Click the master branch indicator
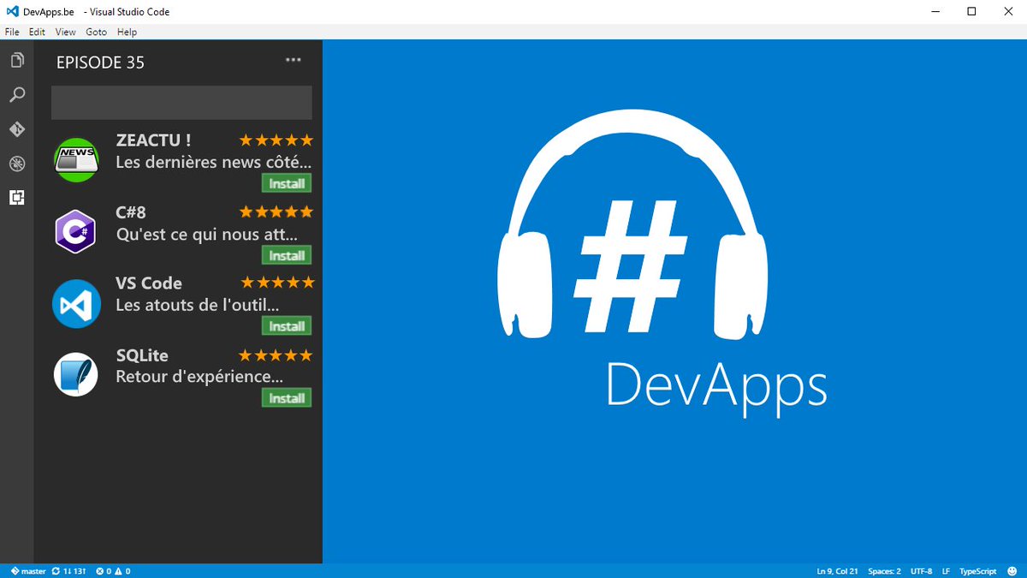The width and height of the screenshot is (1027, 578). pyautogui.click(x=28, y=571)
